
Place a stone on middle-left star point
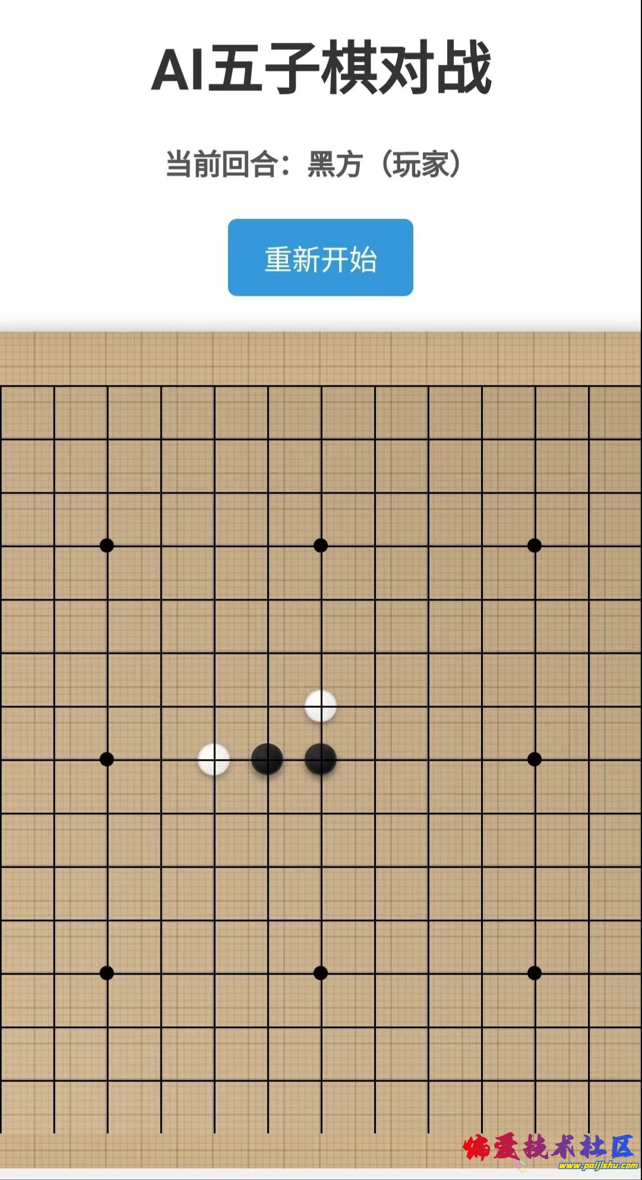click(107, 759)
